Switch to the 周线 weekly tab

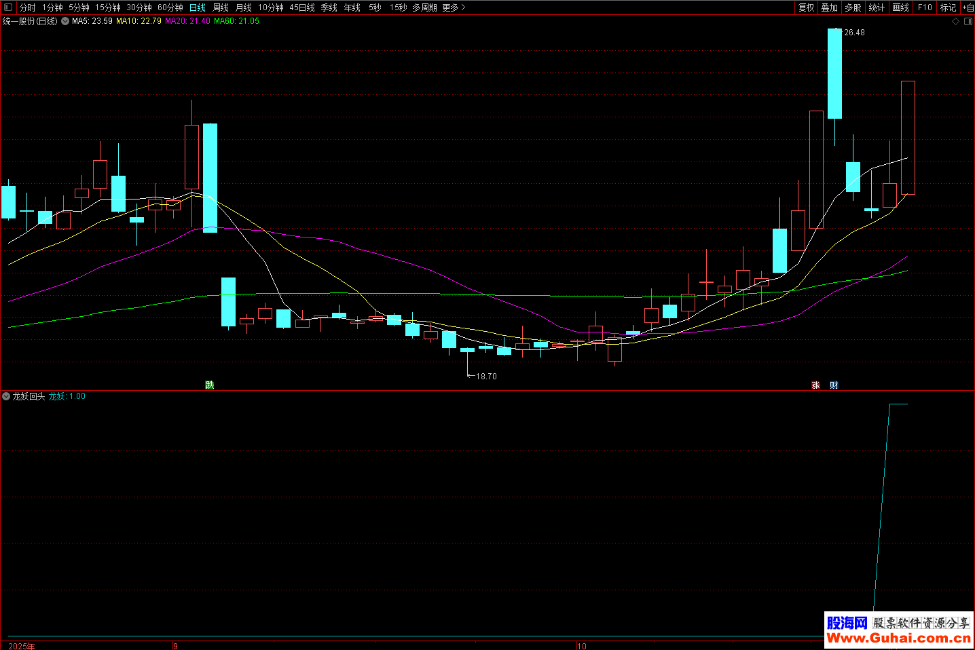(x=221, y=7)
